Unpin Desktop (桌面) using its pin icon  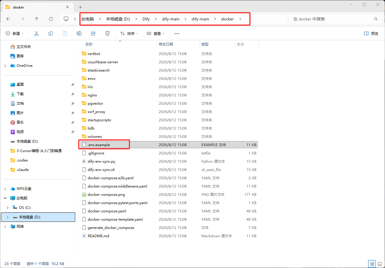point(73,85)
